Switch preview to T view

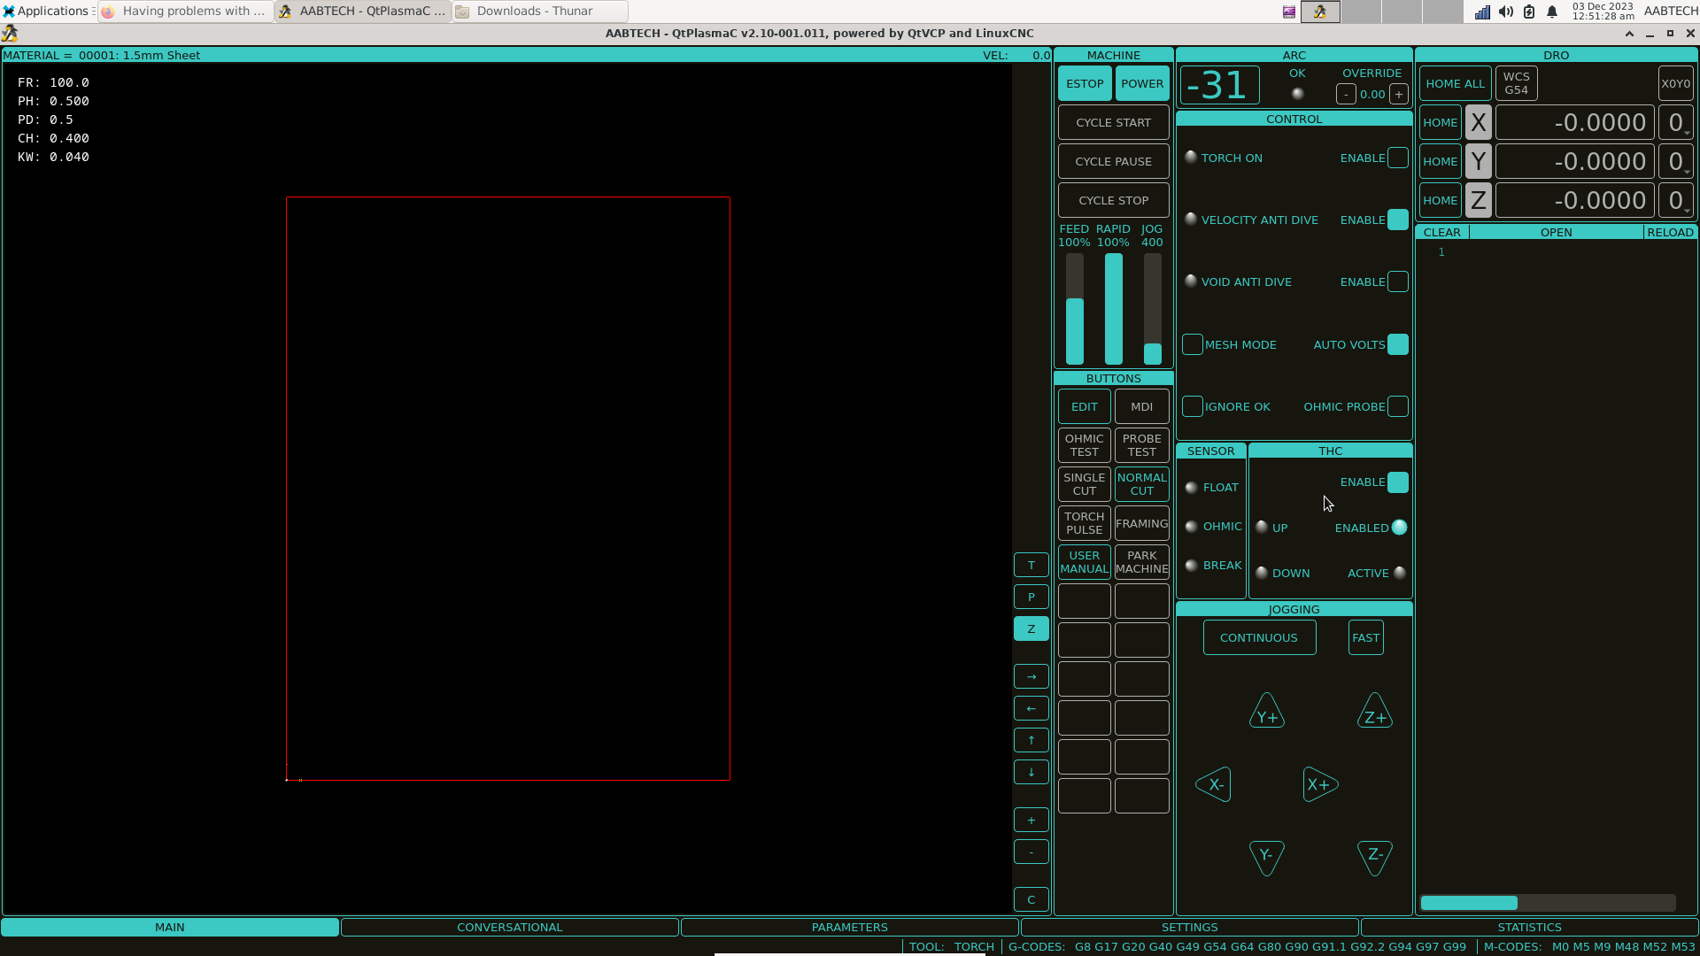click(1032, 565)
